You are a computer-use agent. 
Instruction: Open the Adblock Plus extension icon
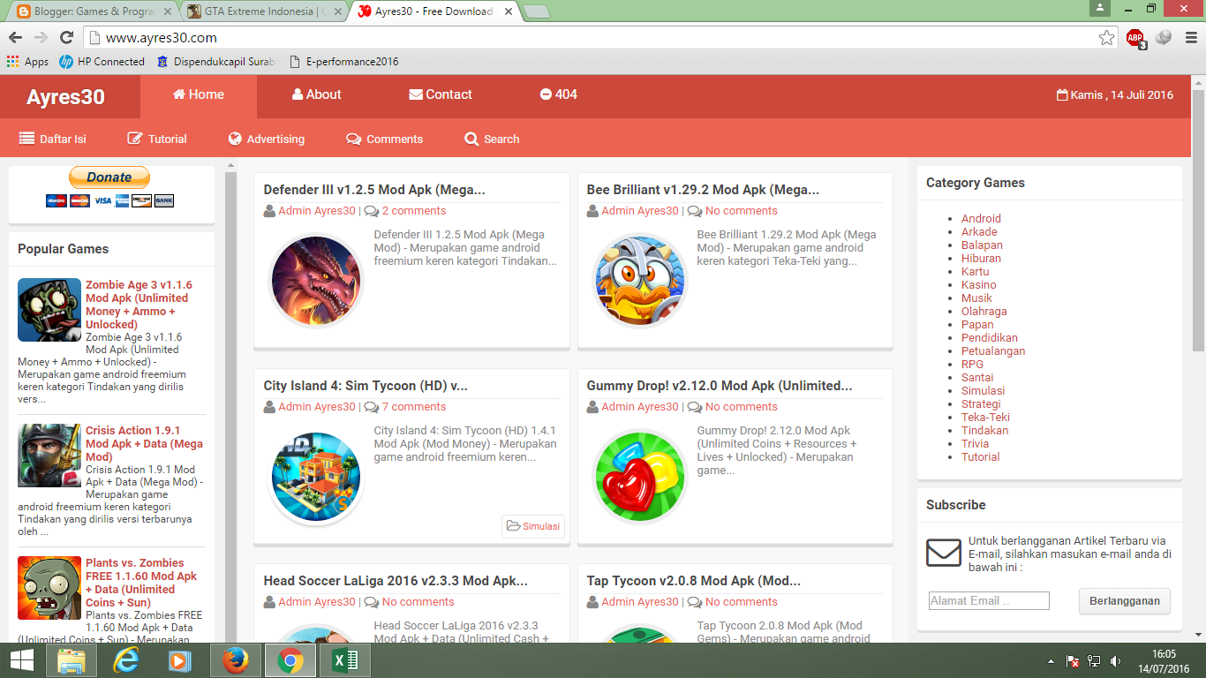coord(1135,38)
